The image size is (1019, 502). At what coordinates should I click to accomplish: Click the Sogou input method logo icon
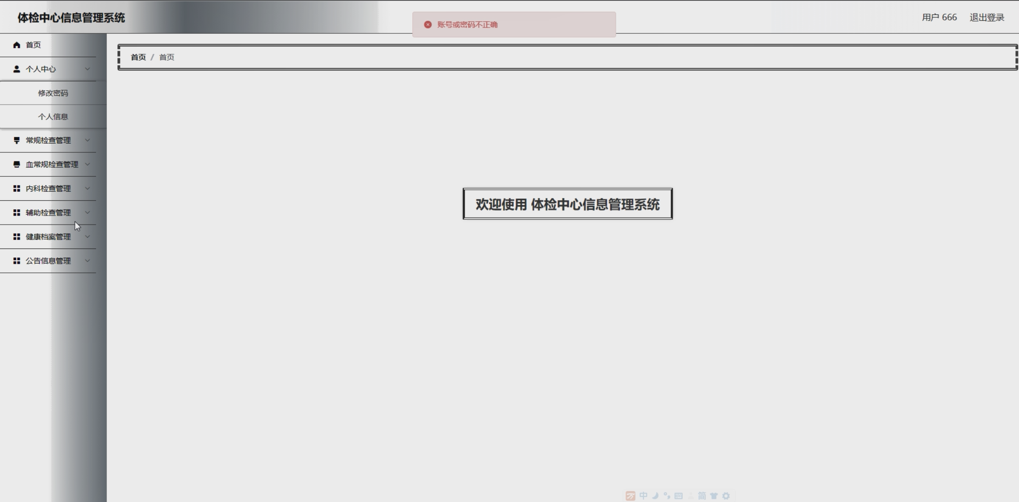point(631,496)
